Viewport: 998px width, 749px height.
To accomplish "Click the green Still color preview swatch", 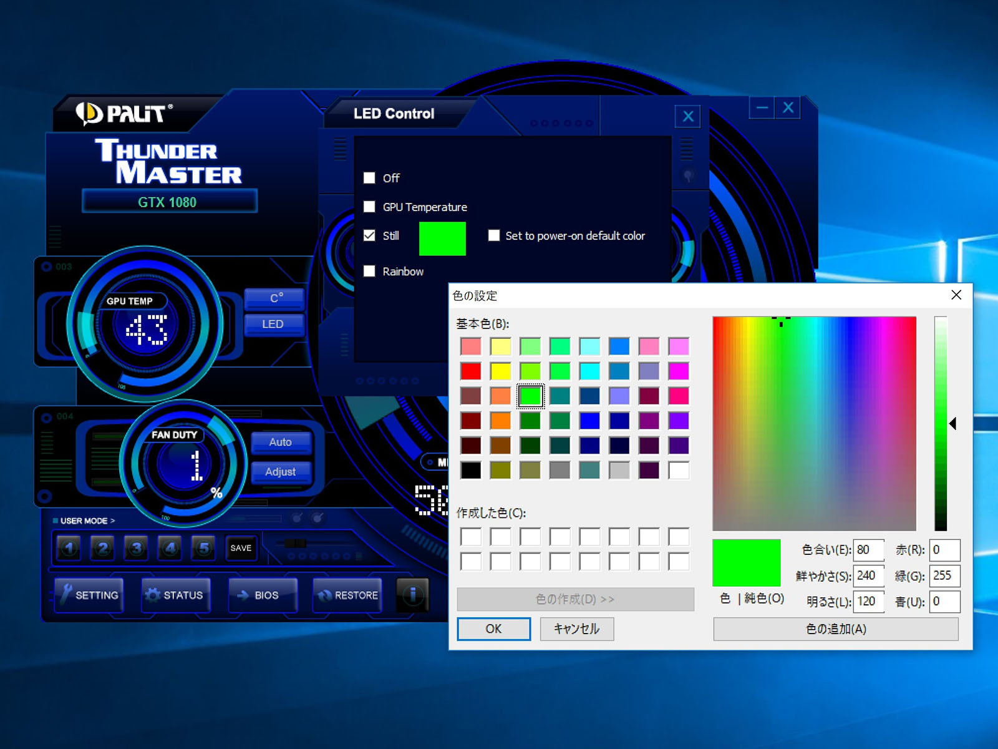I will pyautogui.click(x=442, y=238).
